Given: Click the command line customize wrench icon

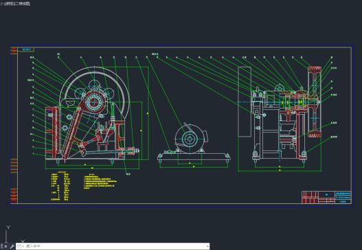Looking at the screenshot, I should click(12, 247).
